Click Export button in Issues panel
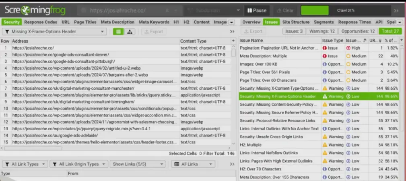The width and height of the screenshot is (406, 181). 252,31
